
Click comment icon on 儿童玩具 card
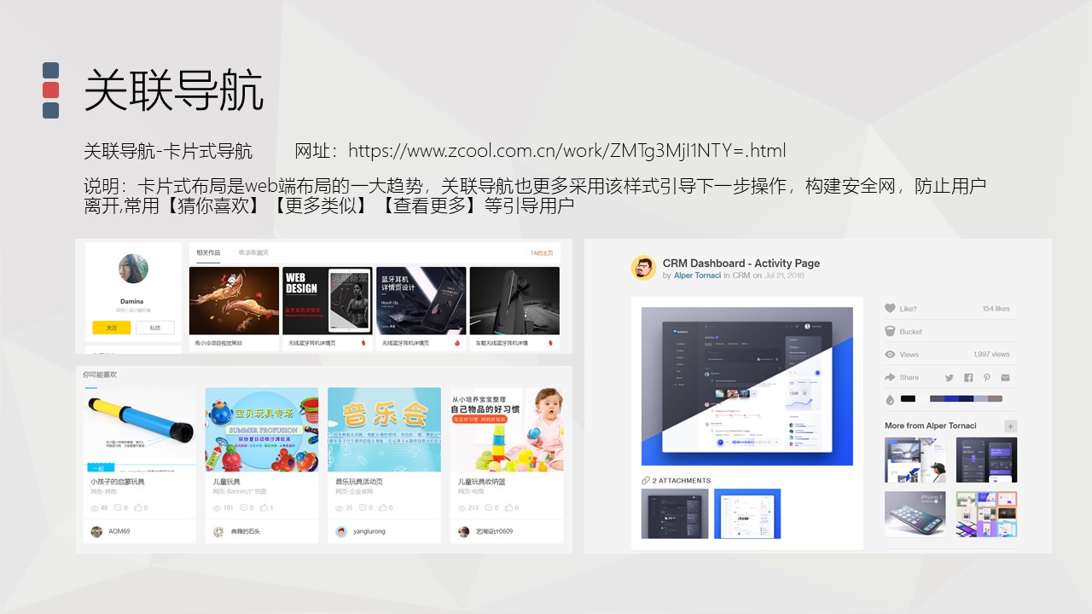243,508
